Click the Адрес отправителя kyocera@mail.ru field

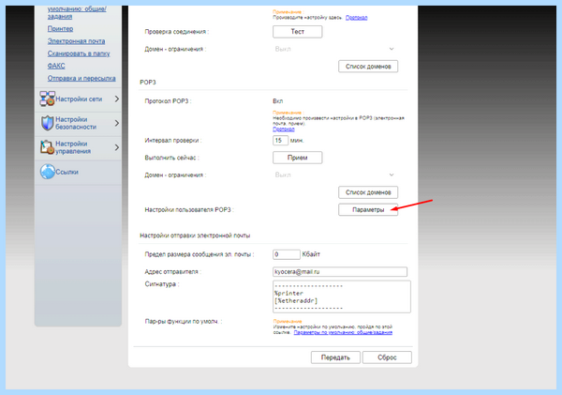pos(340,272)
